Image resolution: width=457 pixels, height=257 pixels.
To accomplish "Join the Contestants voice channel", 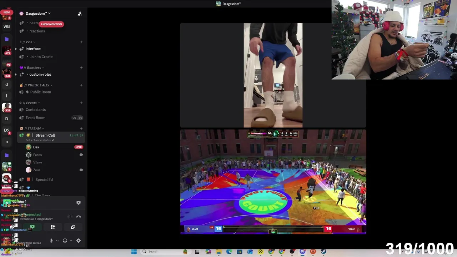I will 36,110.
